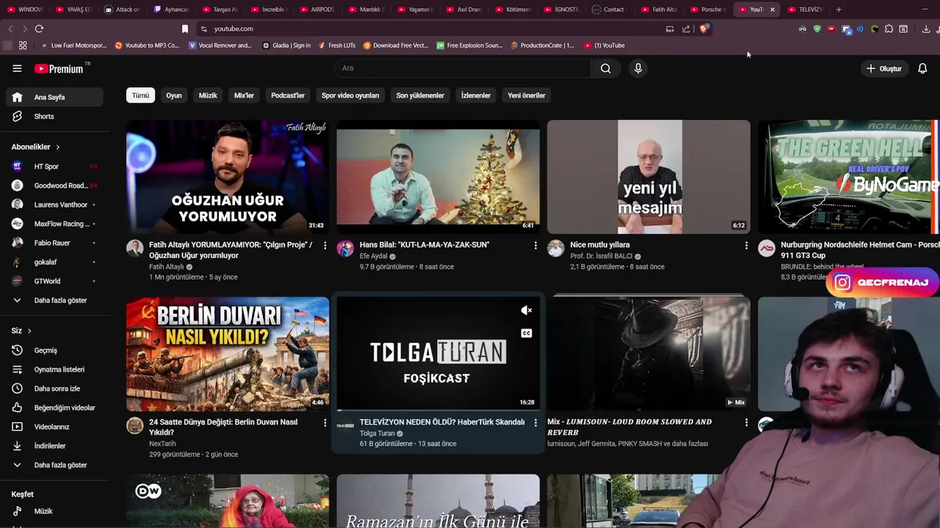The height and width of the screenshot is (528, 940).
Task: Expand Daha fazla göster under subscriptions
Action: pyautogui.click(x=54, y=300)
